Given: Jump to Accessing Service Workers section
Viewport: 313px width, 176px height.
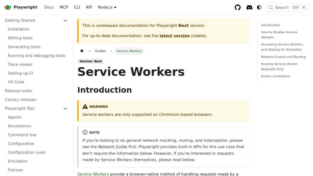Looking at the screenshot, I should tap(282, 47).
